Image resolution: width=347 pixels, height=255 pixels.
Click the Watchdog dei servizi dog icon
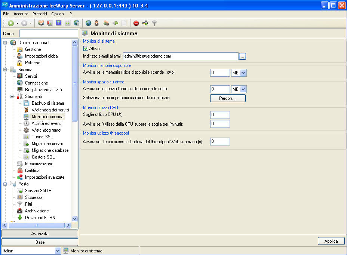click(x=26, y=110)
